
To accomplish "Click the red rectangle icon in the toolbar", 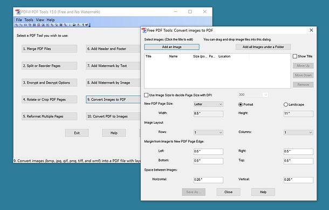I will (x=39, y=25).
